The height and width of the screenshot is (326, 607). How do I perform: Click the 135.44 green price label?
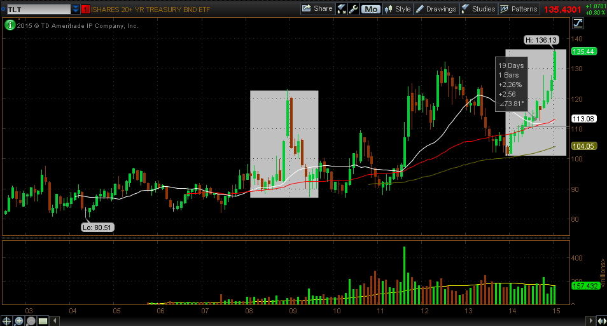583,51
